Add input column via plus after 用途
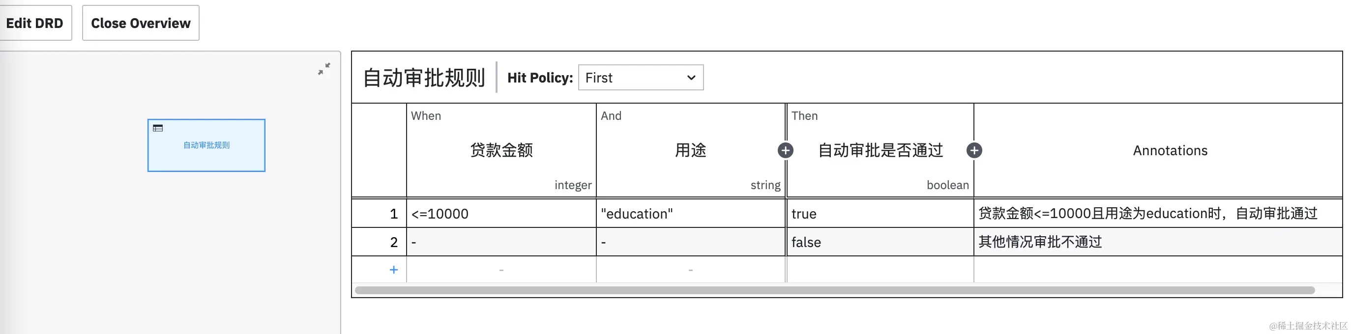This screenshot has width=1351, height=334. coord(785,150)
